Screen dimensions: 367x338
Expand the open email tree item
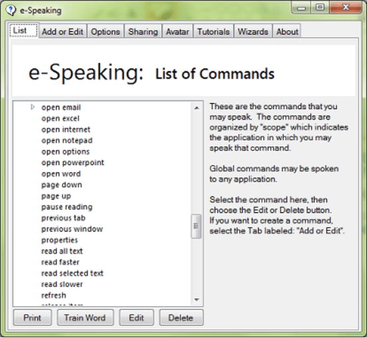click(x=33, y=107)
